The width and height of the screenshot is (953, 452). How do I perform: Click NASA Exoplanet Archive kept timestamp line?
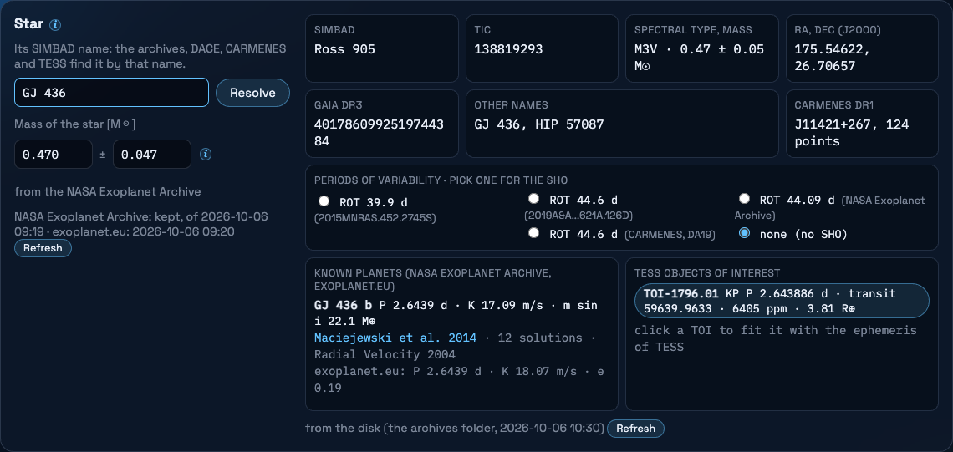tap(141, 224)
